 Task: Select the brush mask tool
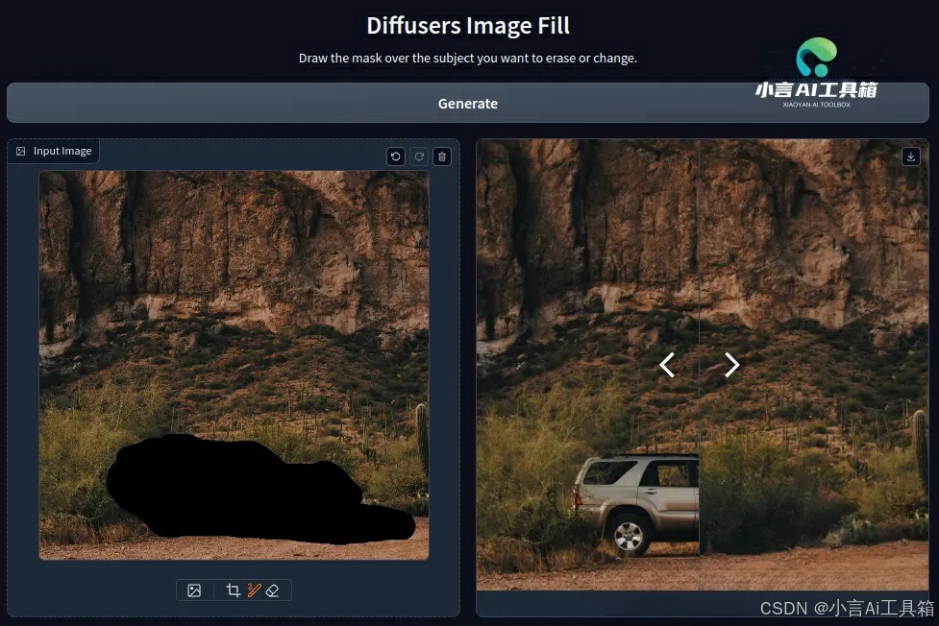(254, 590)
